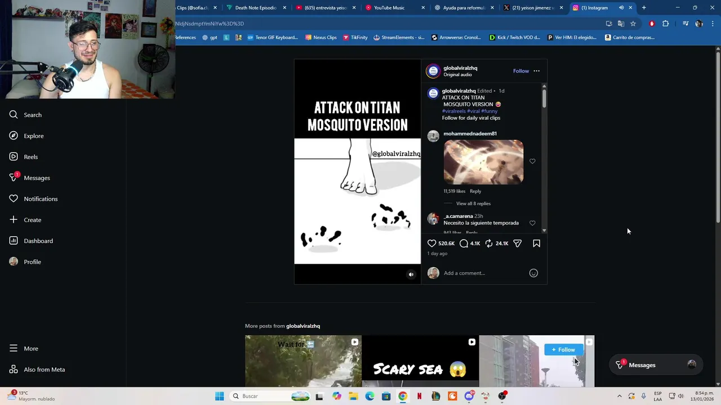Open the Dashboard page
The width and height of the screenshot is (721, 405).
click(x=31, y=241)
